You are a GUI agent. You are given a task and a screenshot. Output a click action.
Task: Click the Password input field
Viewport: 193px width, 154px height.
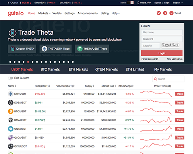(162, 39)
